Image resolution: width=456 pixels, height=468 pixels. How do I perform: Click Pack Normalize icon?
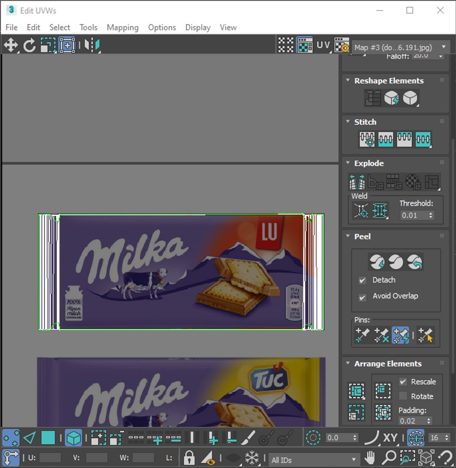pos(383,413)
